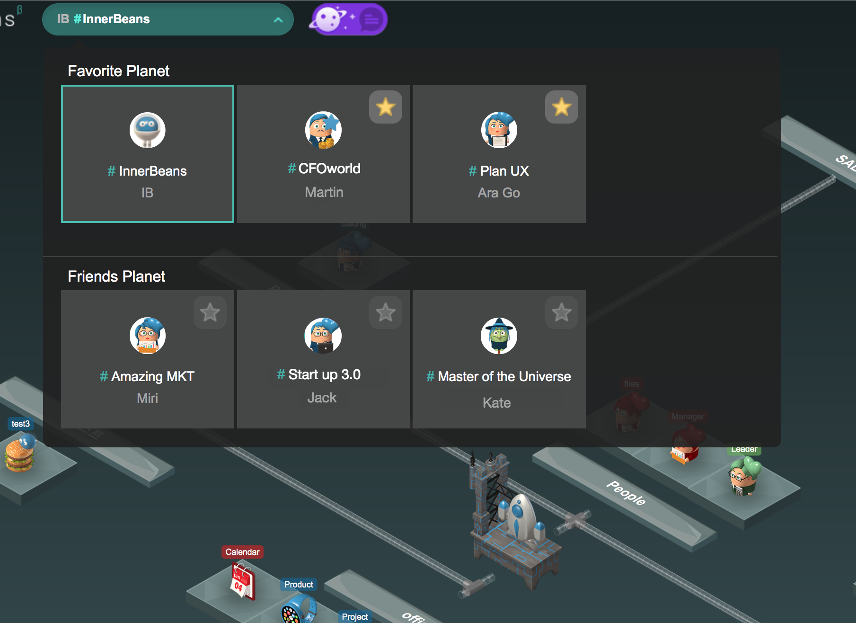The image size is (856, 623).
Task: Open the Amazing MKT planet name
Action: point(147,376)
